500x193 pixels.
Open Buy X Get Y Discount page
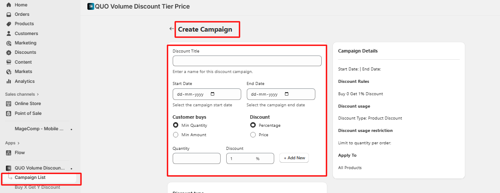(37, 187)
